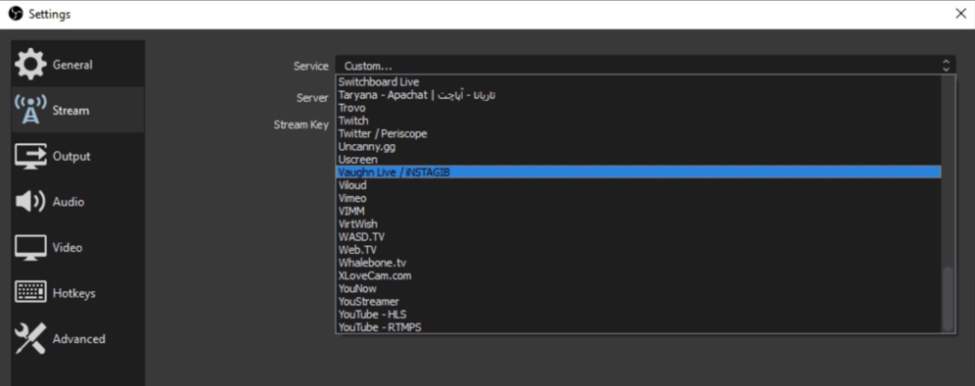This screenshot has height=386, width=975.
Task: Select YouTube - HLS from list
Action: pos(372,314)
